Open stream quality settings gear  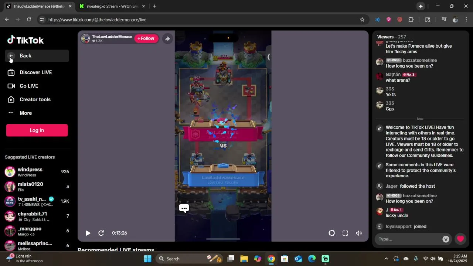[332, 233]
